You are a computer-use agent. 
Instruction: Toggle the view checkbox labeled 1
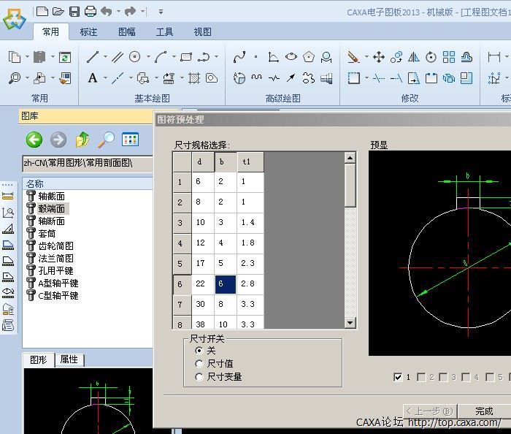point(398,377)
